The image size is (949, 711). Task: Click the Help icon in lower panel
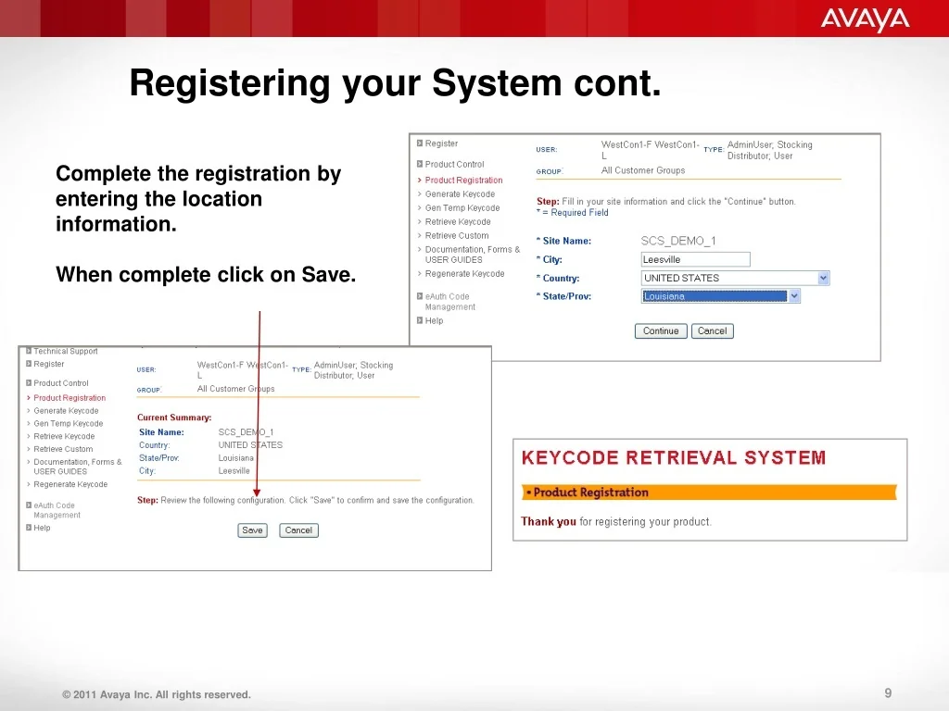point(29,527)
